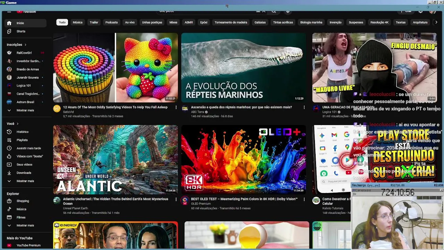This screenshot has height=250, width=444.
Task: Expand Mostrar mais under Você section
Action: point(25,181)
